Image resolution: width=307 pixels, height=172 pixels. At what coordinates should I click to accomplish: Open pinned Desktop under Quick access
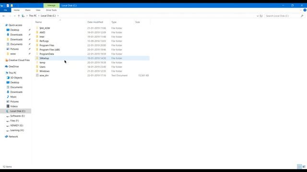15,30
